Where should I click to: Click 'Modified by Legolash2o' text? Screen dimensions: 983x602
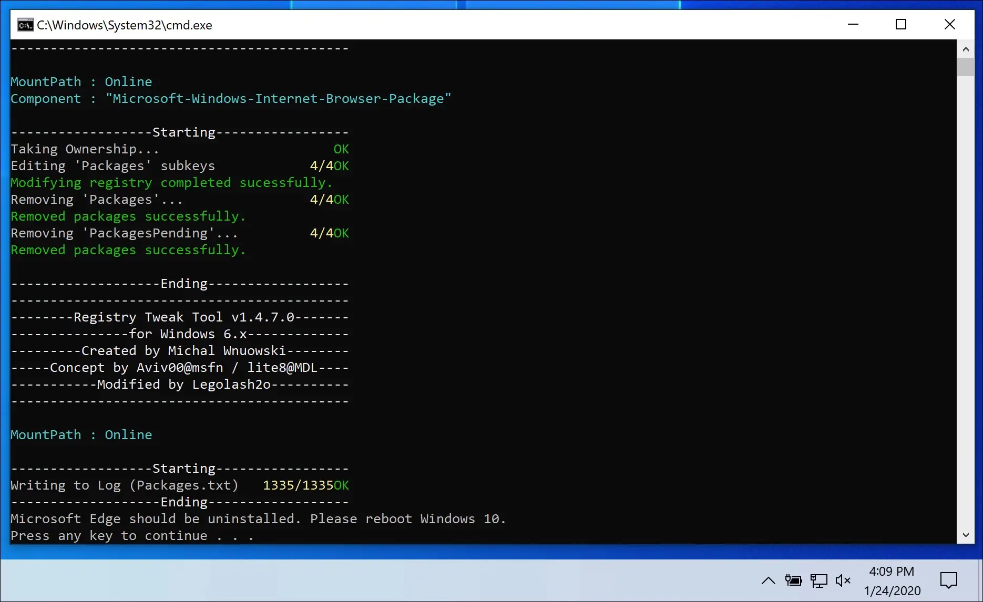(x=183, y=385)
